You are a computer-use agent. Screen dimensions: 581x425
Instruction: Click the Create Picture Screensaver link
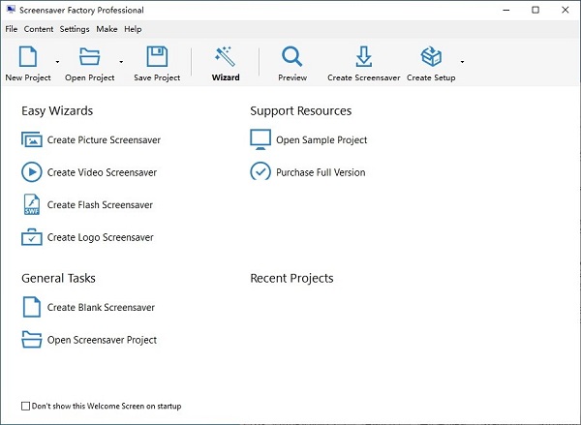click(x=104, y=140)
